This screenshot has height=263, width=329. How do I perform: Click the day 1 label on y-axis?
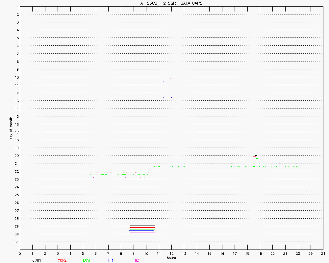pos(17,7)
